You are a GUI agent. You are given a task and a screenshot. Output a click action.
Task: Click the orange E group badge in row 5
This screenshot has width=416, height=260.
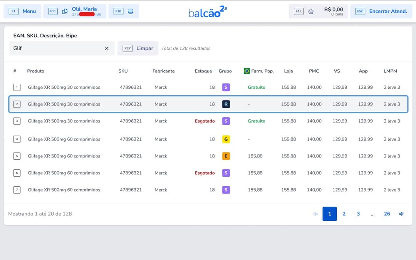click(x=226, y=156)
